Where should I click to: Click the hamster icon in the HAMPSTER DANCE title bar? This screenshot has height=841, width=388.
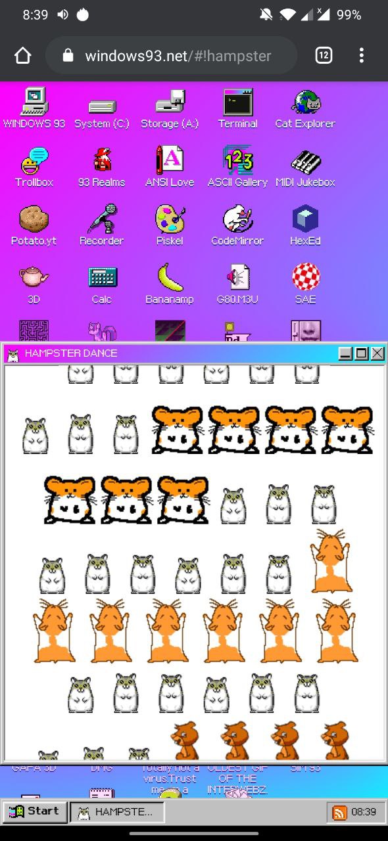pyautogui.click(x=12, y=355)
